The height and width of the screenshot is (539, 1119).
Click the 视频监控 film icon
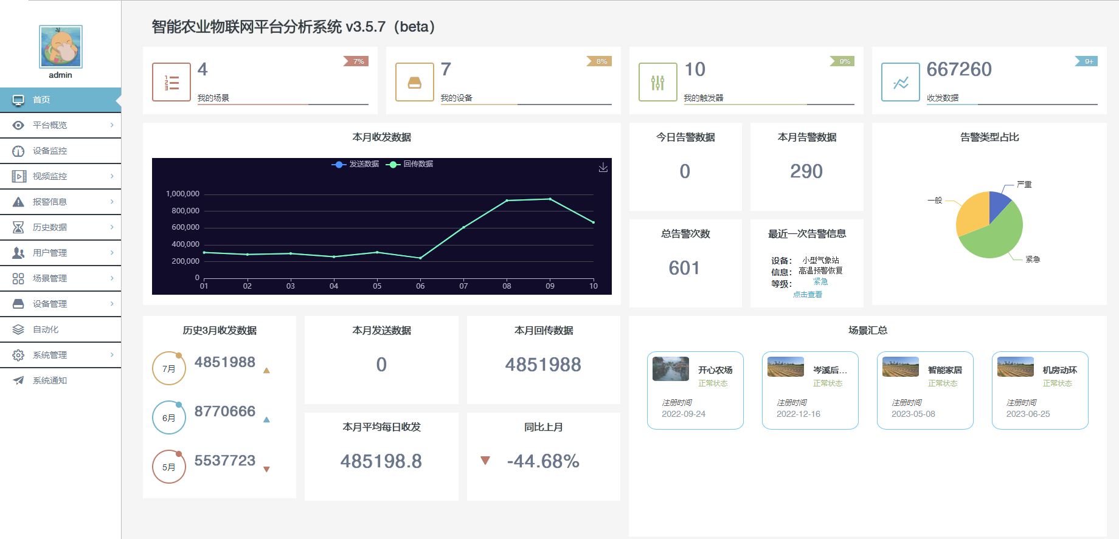pos(18,176)
